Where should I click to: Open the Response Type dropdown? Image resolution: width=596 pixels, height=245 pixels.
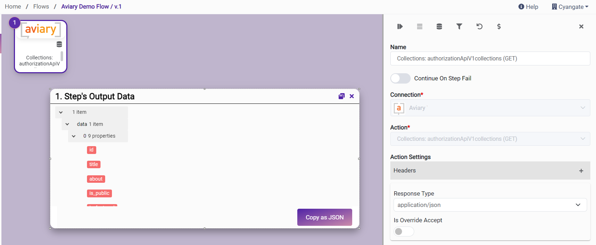click(490, 205)
